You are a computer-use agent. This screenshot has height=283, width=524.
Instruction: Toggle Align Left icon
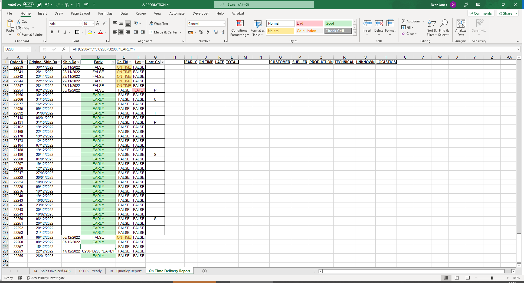click(x=115, y=32)
